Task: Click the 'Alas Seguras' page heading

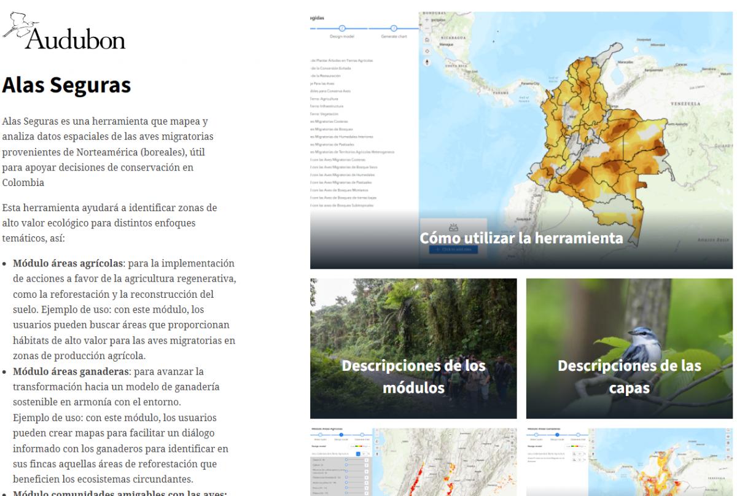Action: 67,85
